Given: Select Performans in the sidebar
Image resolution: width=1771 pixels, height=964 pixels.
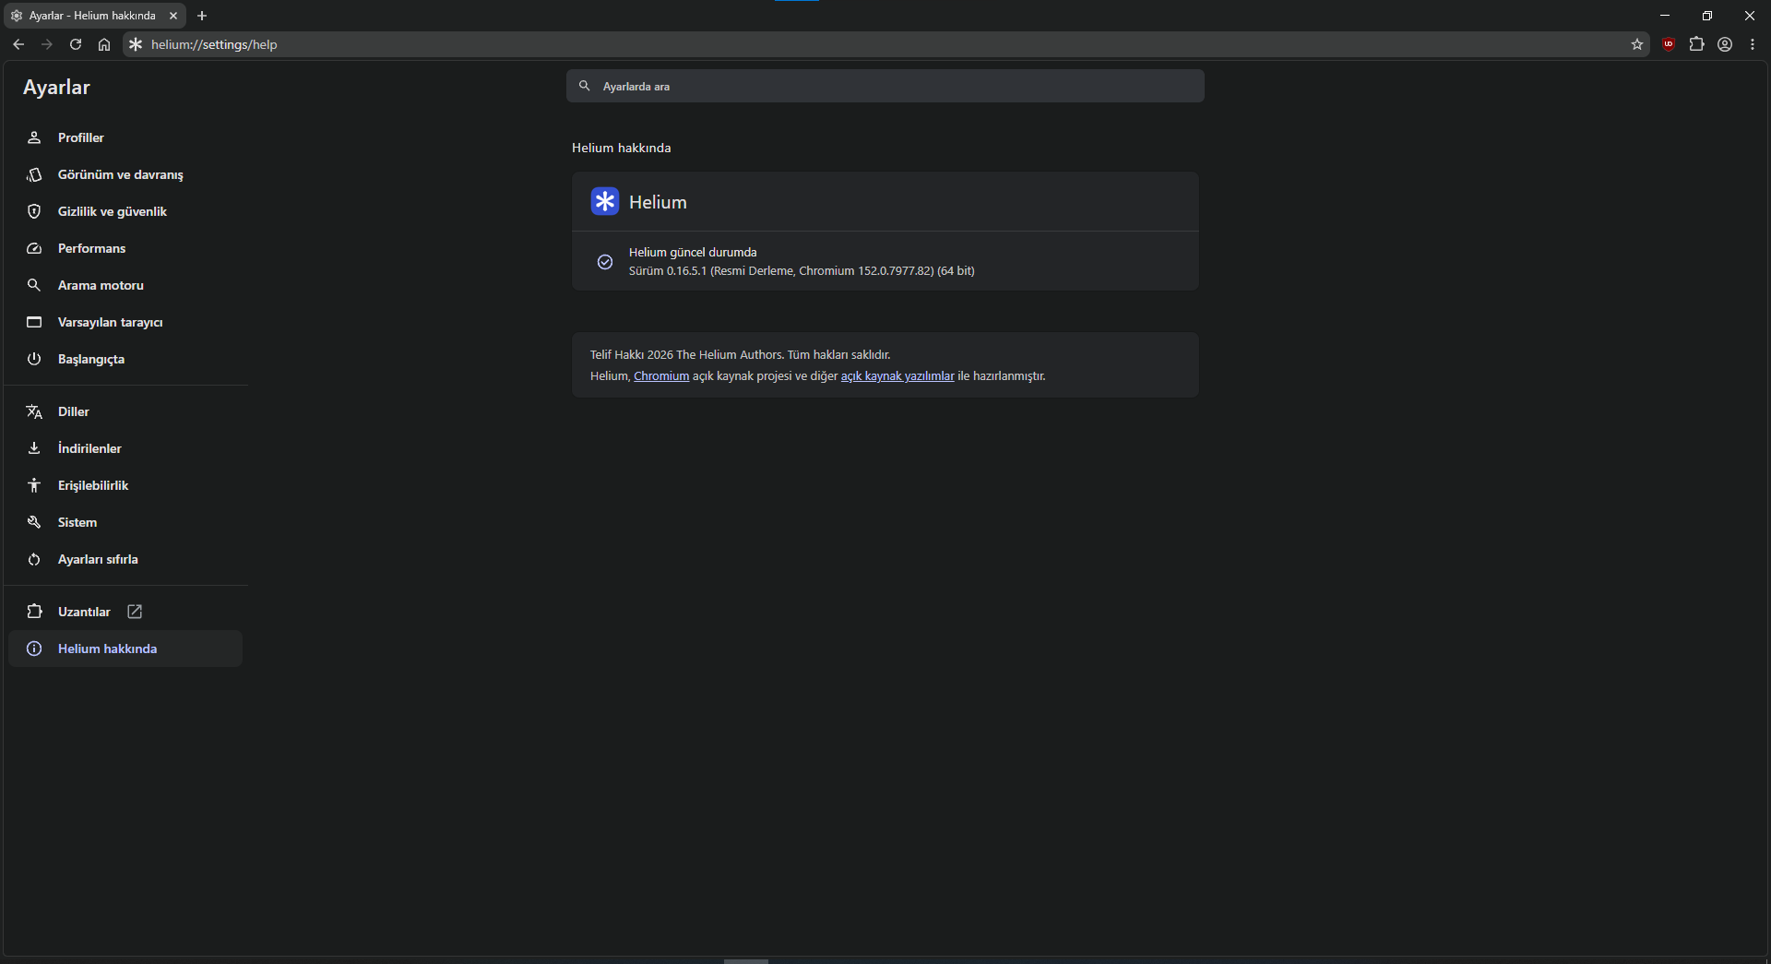Looking at the screenshot, I should (125, 248).
